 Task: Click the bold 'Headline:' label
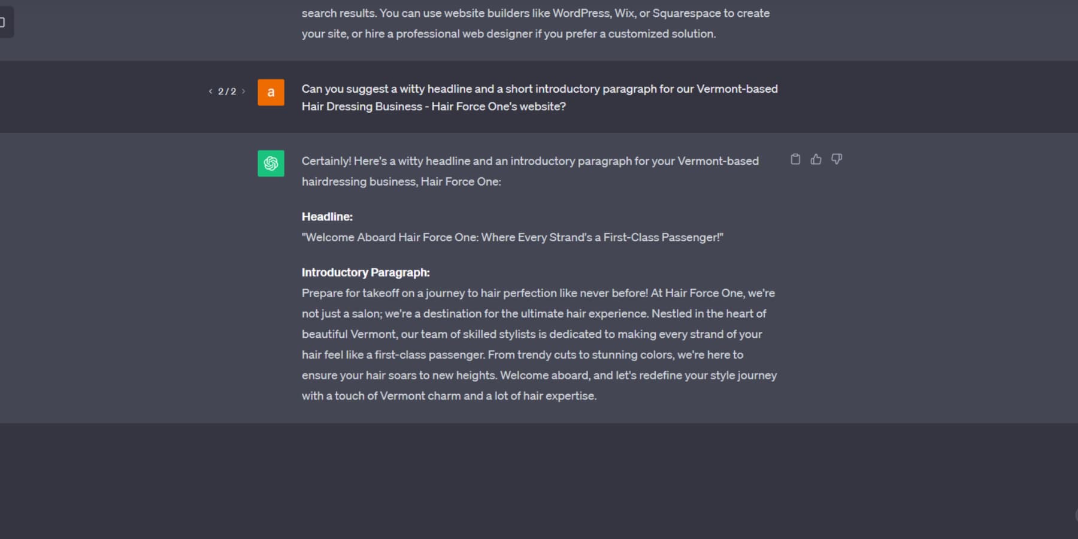tap(327, 217)
